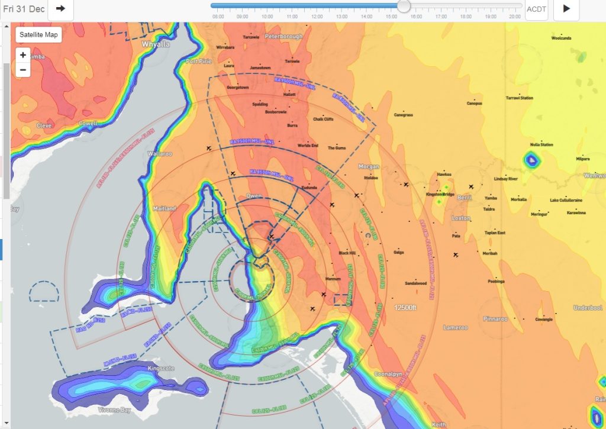The height and width of the screenshot is (429, 606).
Task: Click the Jamestown label
Action: click(x=260, y=67)
